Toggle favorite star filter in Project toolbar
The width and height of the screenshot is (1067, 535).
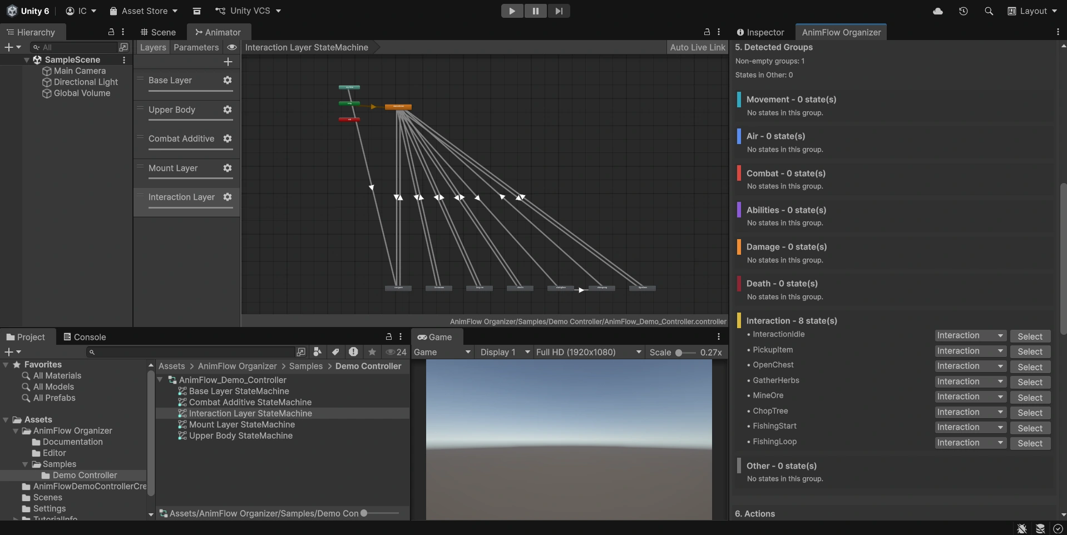click(372, 352)
